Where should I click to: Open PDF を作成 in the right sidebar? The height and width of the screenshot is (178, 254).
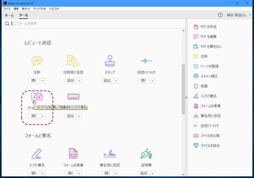click(x=205, y=27)
